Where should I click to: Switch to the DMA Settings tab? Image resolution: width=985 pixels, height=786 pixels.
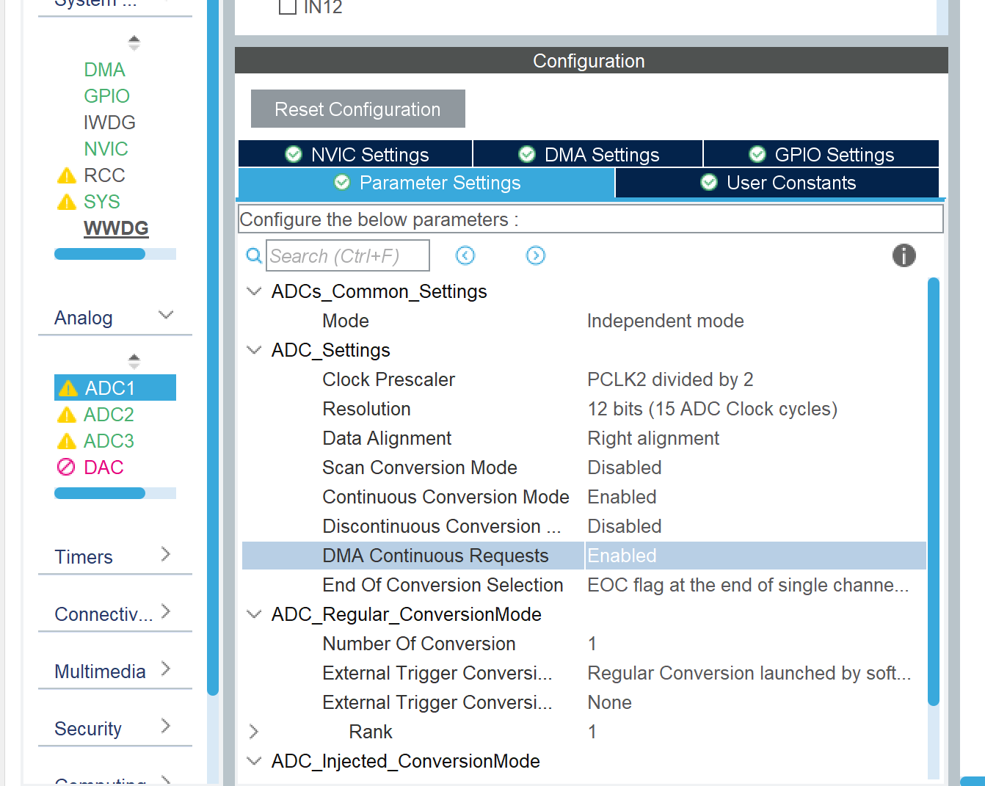[589, 154]
